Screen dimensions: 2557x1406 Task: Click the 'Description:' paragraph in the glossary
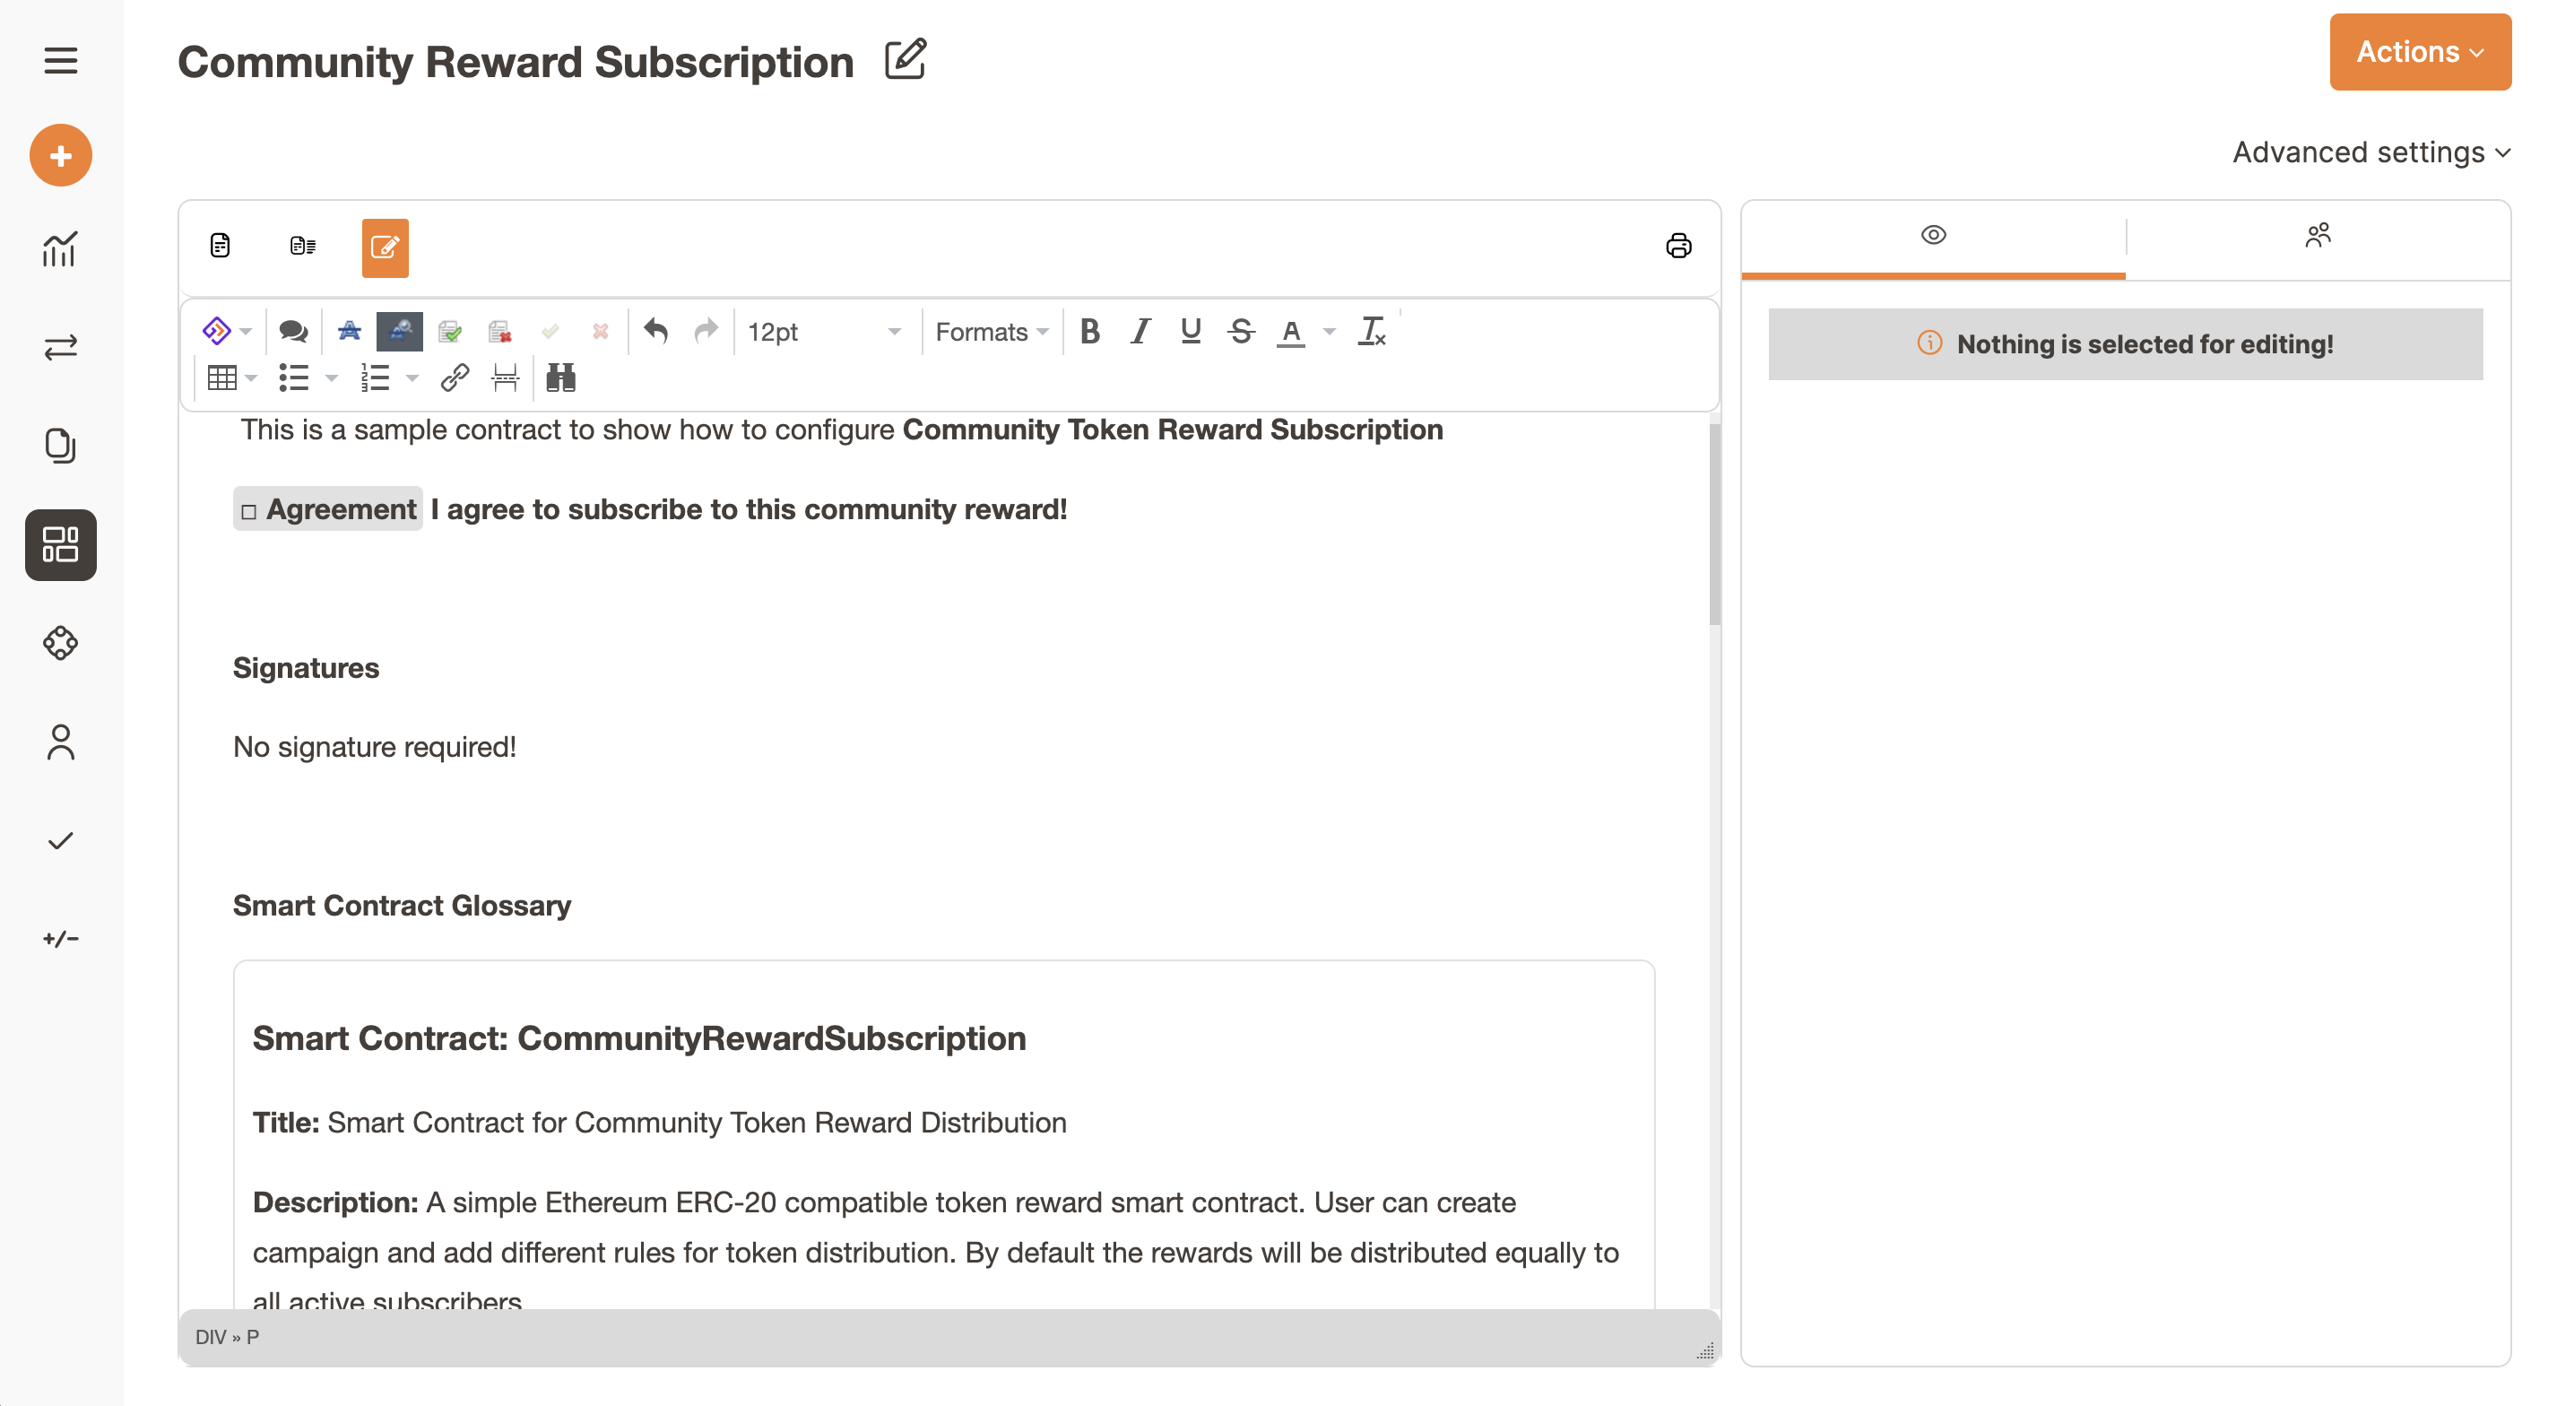coord(936,1252)
